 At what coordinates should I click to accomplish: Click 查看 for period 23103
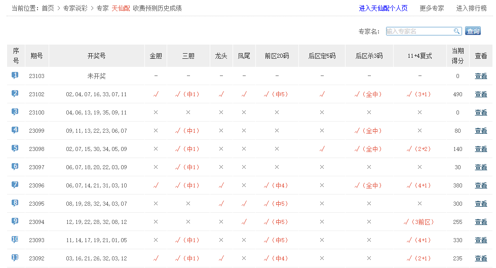pyautogui.click(x=481, y=76)
